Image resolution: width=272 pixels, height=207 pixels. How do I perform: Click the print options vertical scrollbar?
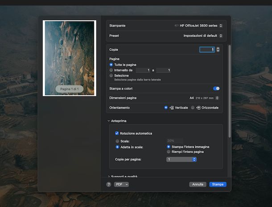point(230,91)
